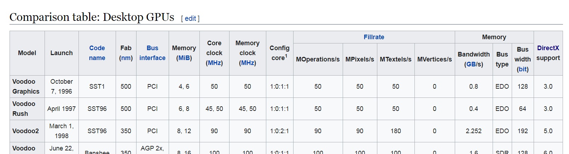Click the MHz link under Memory clock
569x154 pixels.
(248, 63)
